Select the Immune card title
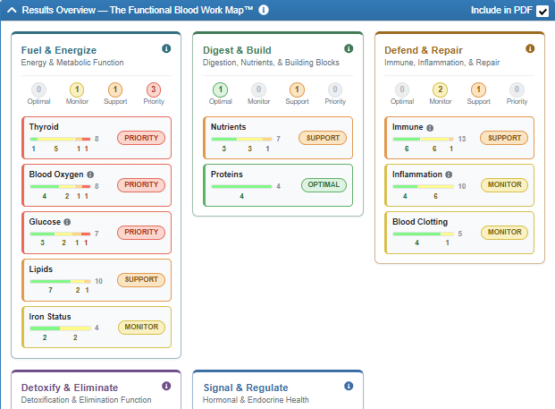555x409 pixels. tap(408, 127)
